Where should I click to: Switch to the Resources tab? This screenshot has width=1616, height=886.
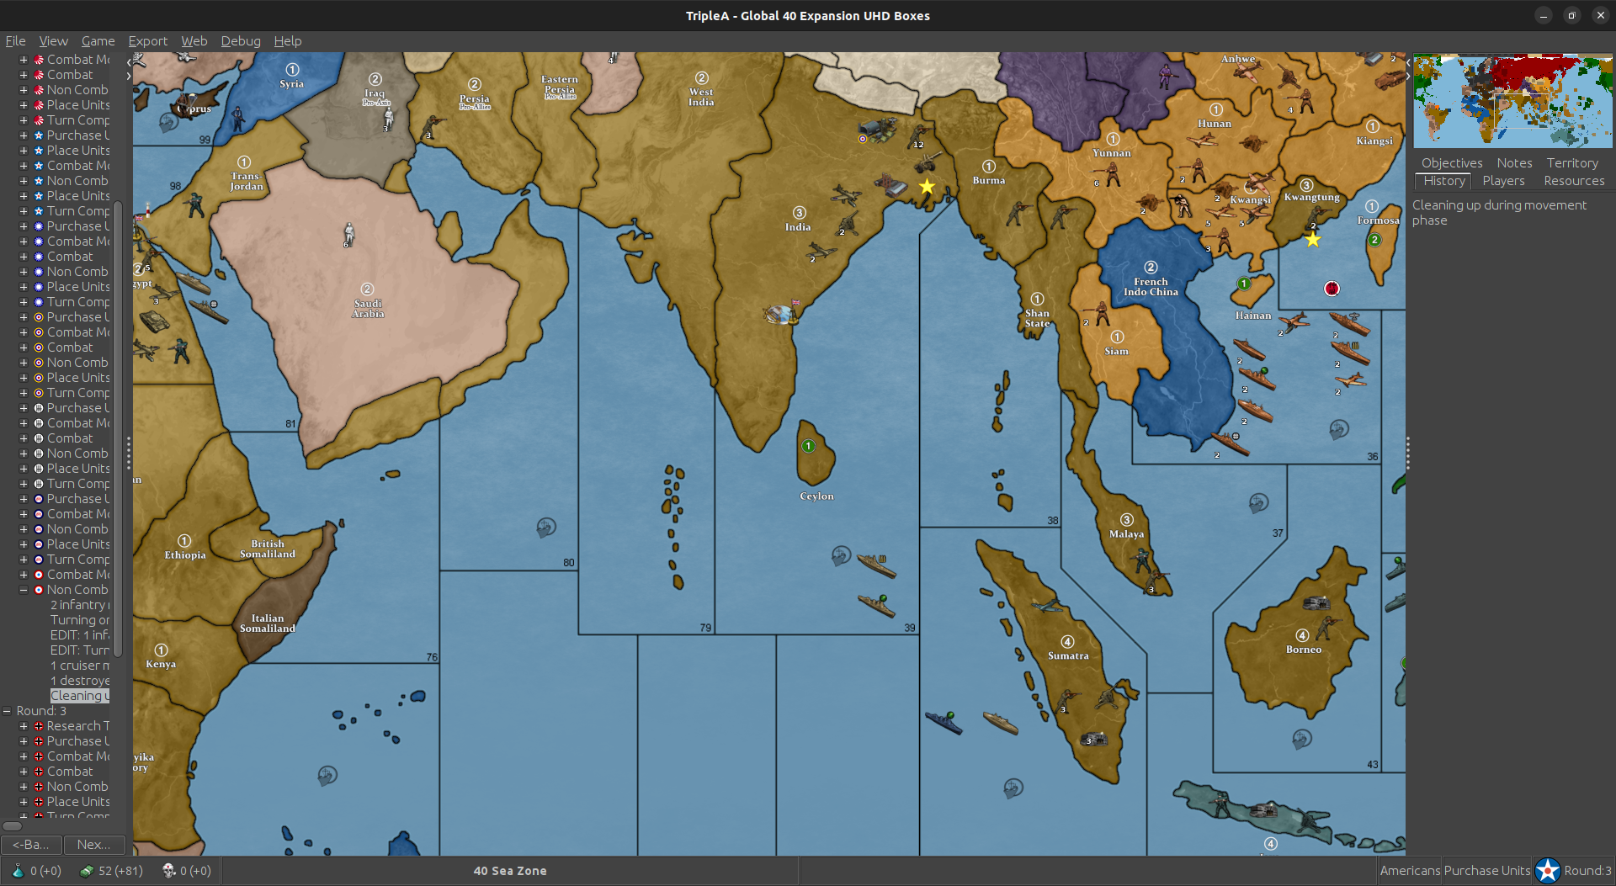[x=1574, y=181]
